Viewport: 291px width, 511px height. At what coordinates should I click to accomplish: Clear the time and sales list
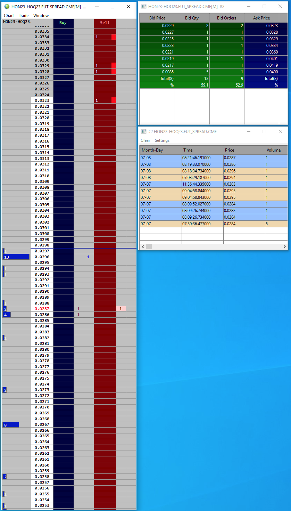click(x=145, y=140)
